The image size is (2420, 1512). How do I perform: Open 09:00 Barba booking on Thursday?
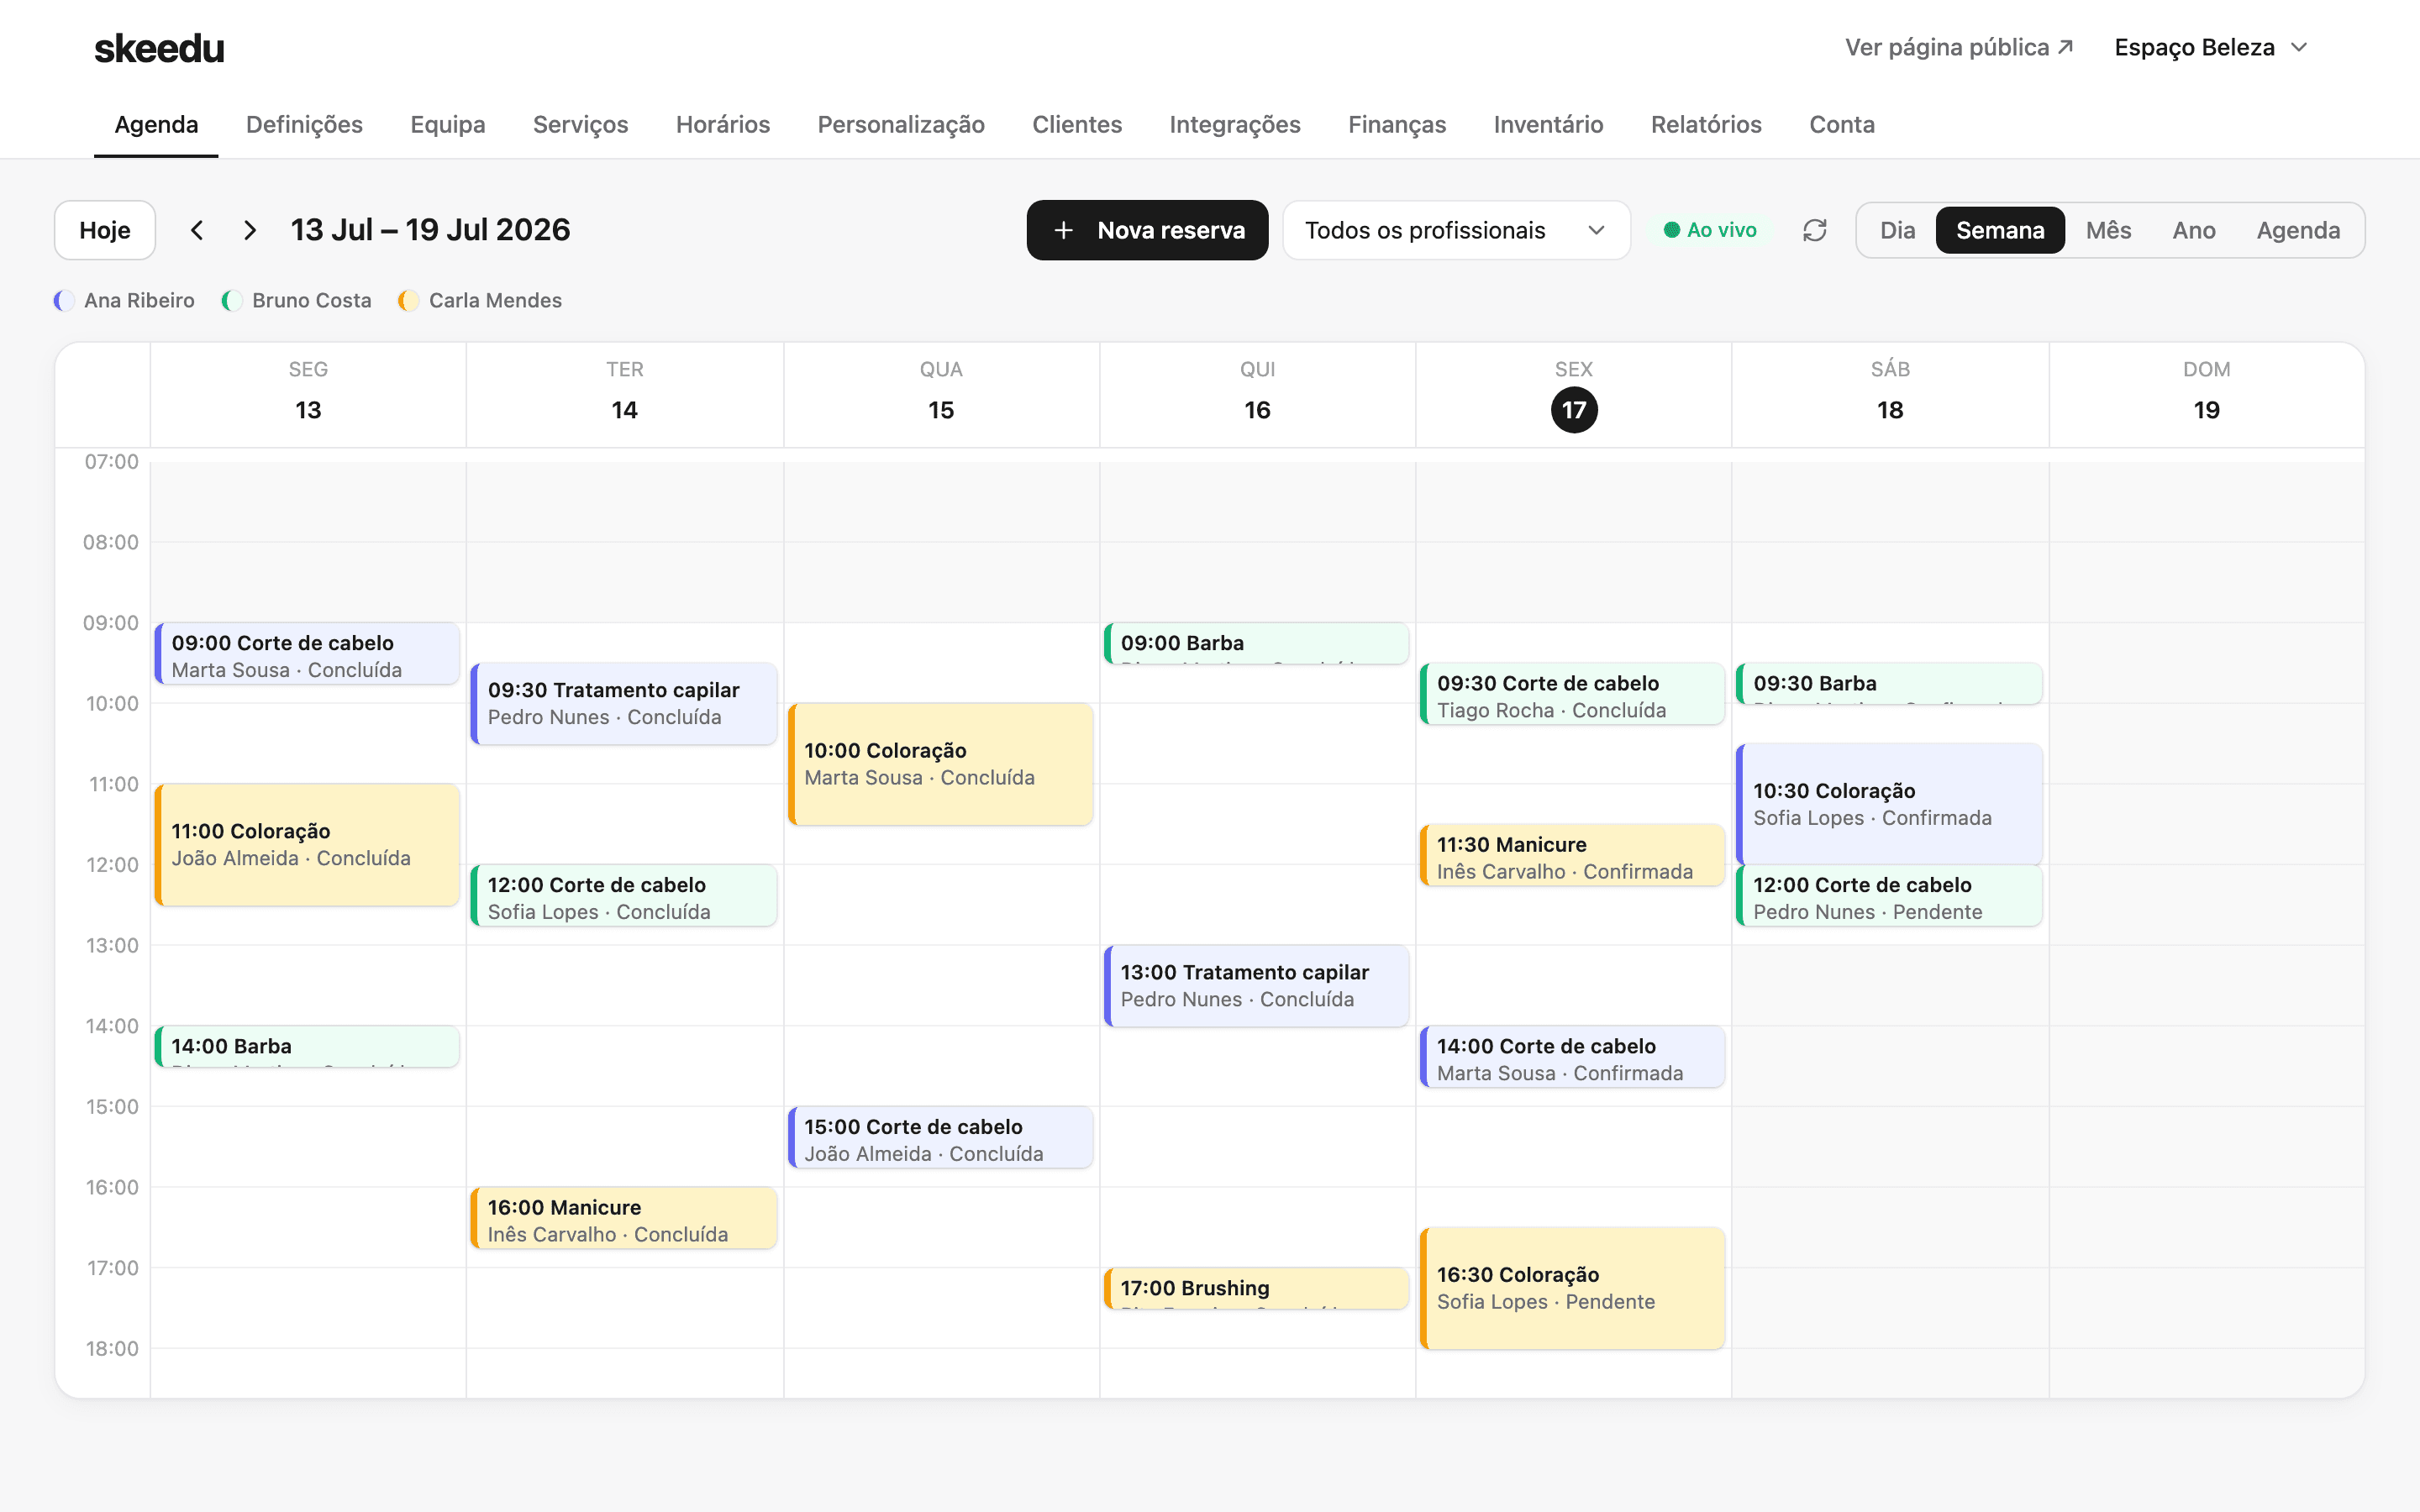[1256, 643]
